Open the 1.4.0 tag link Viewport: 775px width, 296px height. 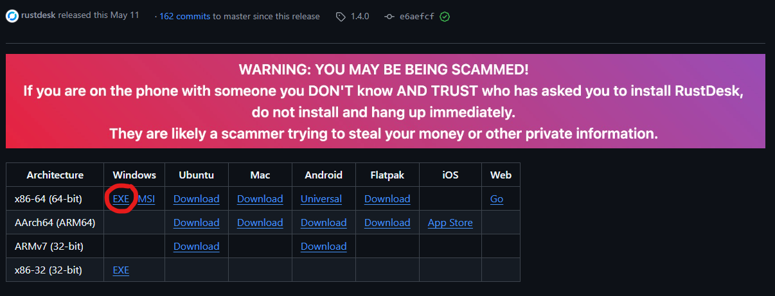click(360, 17)
